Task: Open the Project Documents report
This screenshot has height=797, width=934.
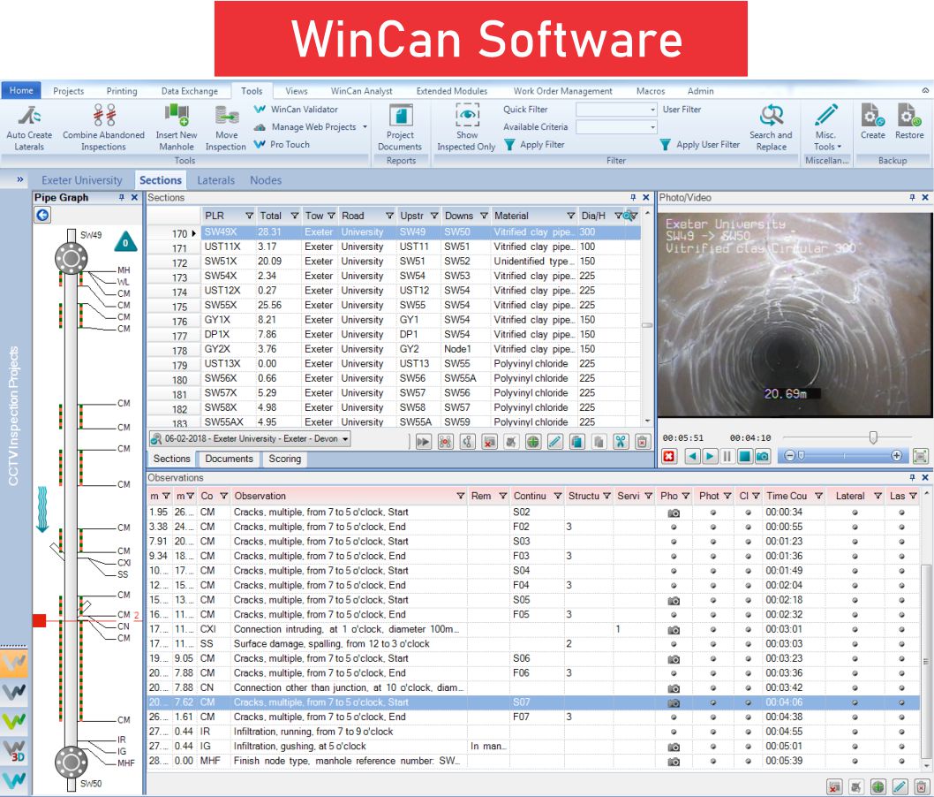Action: coord(400,116)
